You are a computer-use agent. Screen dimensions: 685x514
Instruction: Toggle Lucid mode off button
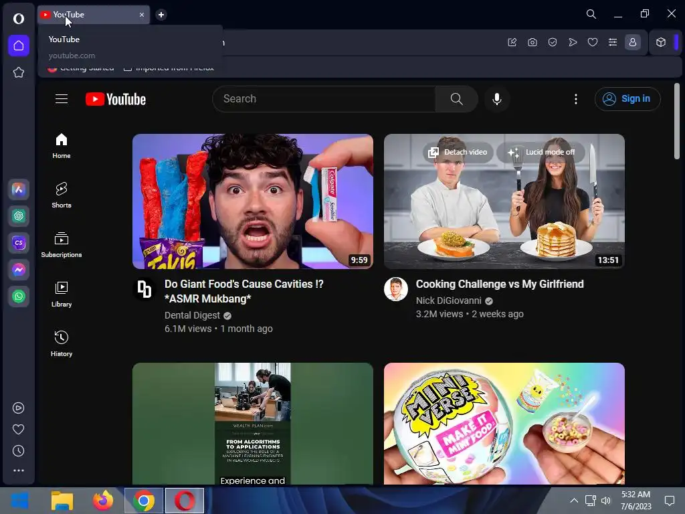tap(541, 152)
